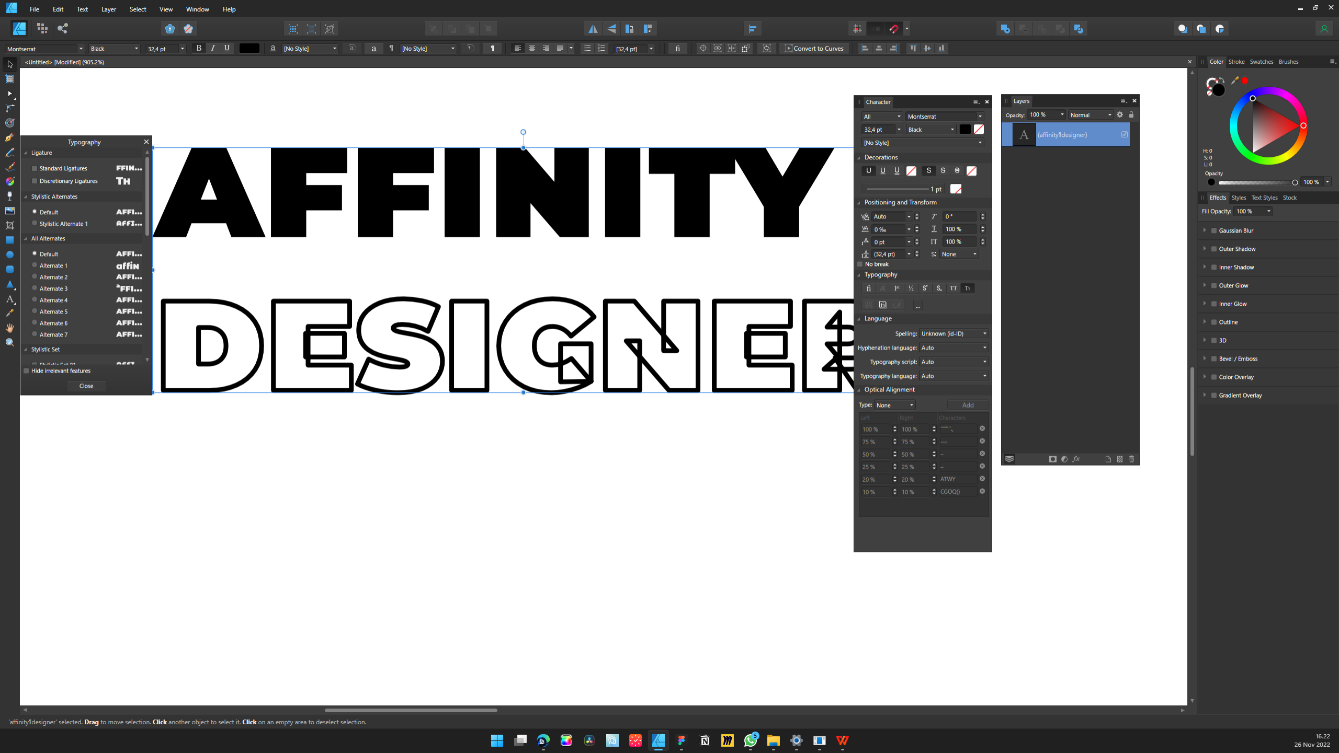Open the layer blend mode Normal dropdown

coord(1091,115)
